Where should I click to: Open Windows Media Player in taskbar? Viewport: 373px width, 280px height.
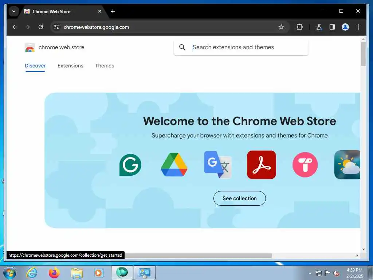[99, 273]
